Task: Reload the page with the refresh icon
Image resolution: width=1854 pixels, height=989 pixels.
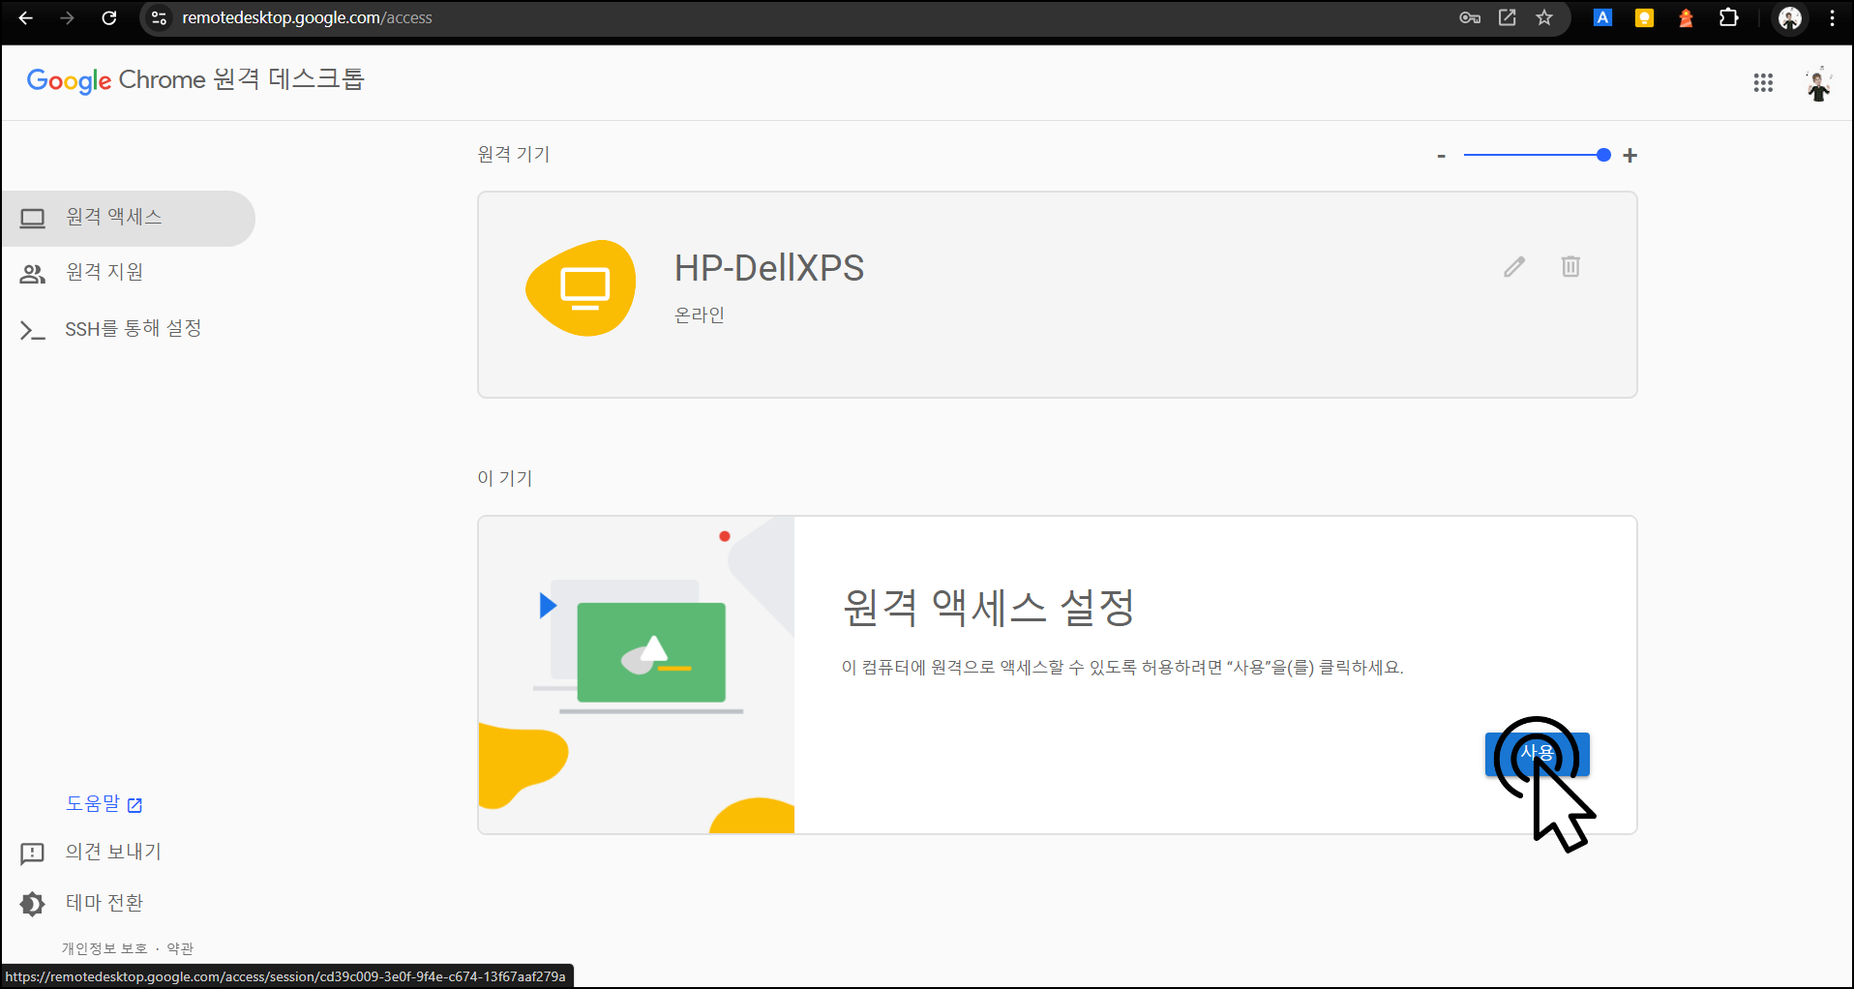Action: pos(109,17)
